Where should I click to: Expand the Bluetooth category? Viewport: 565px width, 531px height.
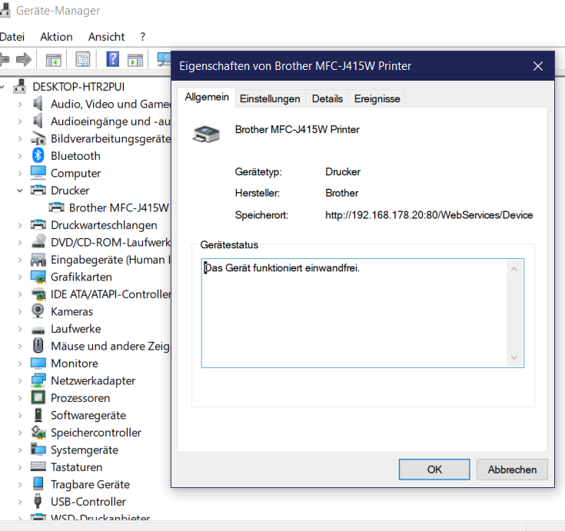[x=20, y=156]
